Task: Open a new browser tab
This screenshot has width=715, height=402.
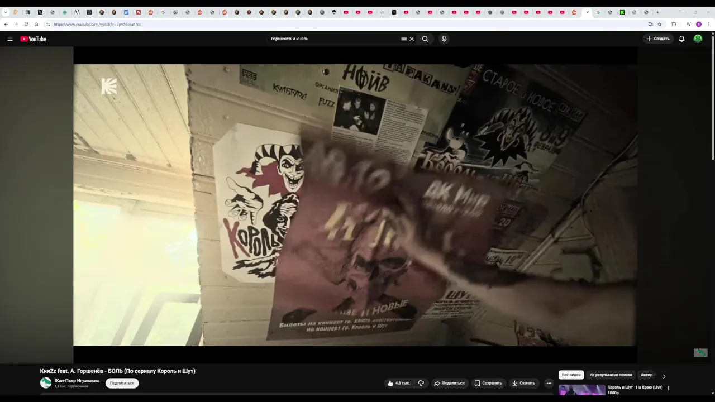Action: 657,12
